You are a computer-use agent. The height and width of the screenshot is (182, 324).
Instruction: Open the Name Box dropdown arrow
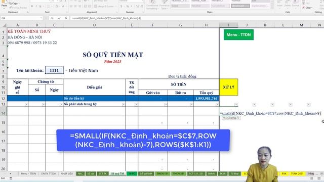coord(41,18)
